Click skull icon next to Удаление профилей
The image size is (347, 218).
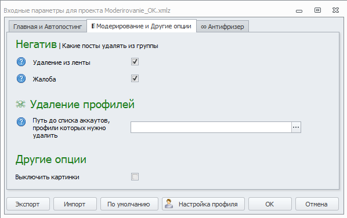pos(20,104)
